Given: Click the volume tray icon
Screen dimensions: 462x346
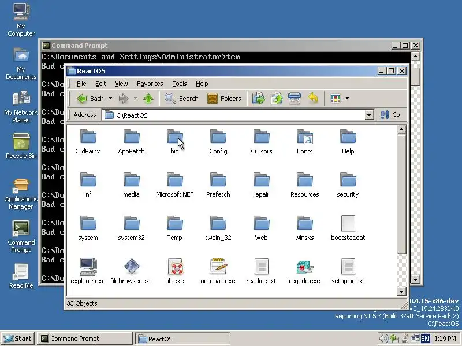Looking at the screenshot, I should 383,339.
